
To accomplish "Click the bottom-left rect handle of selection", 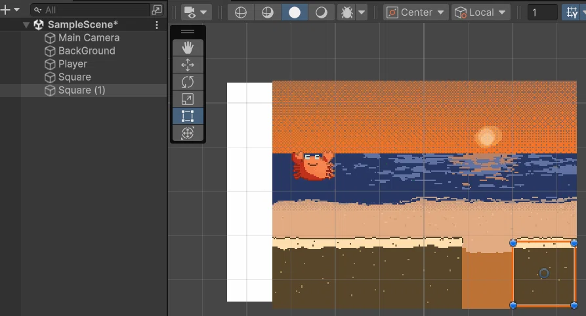I will point(513,305).
